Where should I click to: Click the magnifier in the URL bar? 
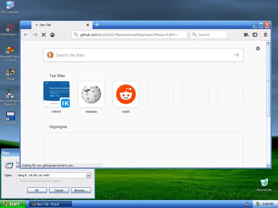[x=76, y=35]
